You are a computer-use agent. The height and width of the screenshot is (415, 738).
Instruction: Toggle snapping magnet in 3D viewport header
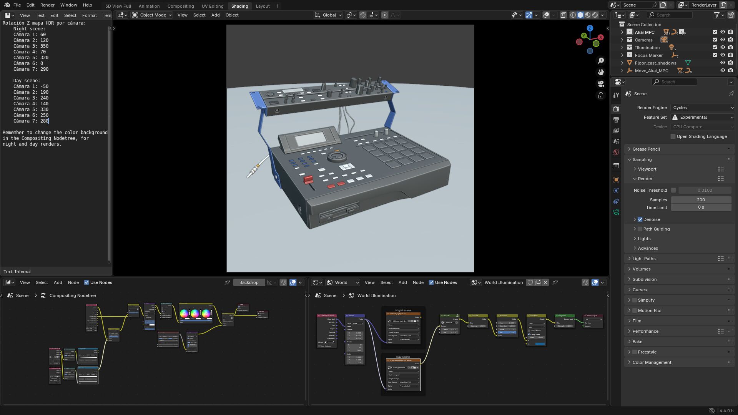click(x=362, y=15)
